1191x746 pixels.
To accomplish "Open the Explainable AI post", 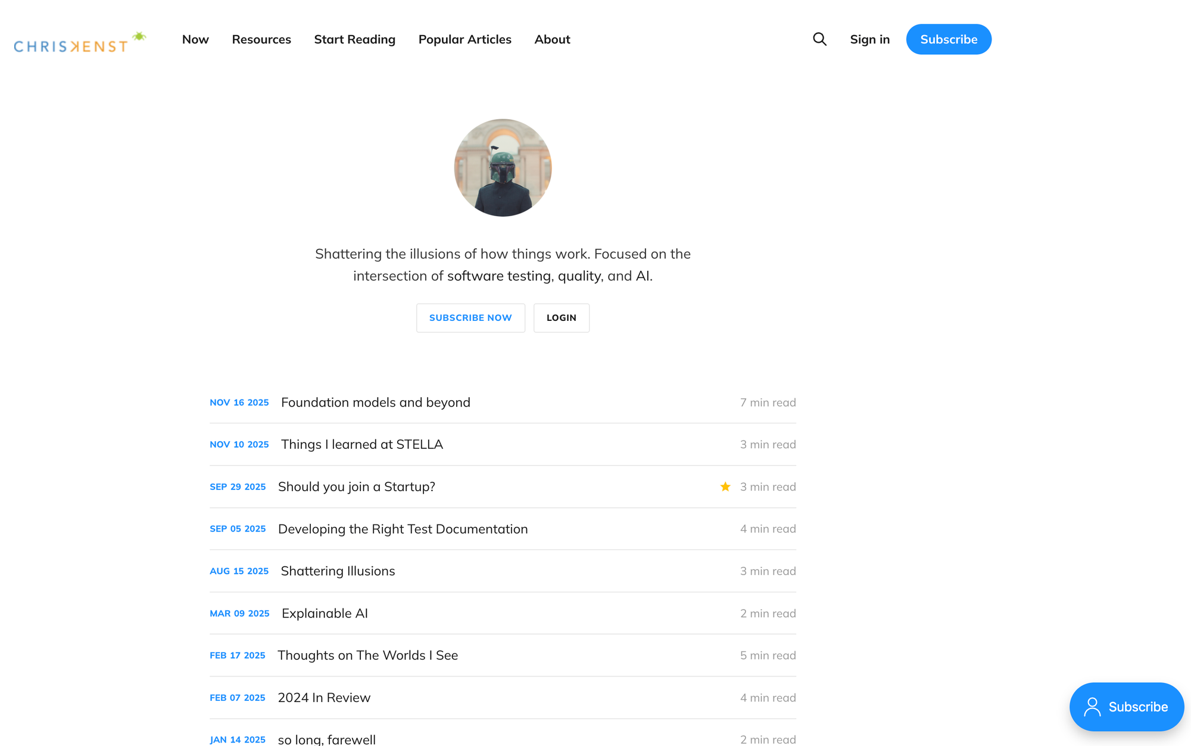I will tap(325, 613).
